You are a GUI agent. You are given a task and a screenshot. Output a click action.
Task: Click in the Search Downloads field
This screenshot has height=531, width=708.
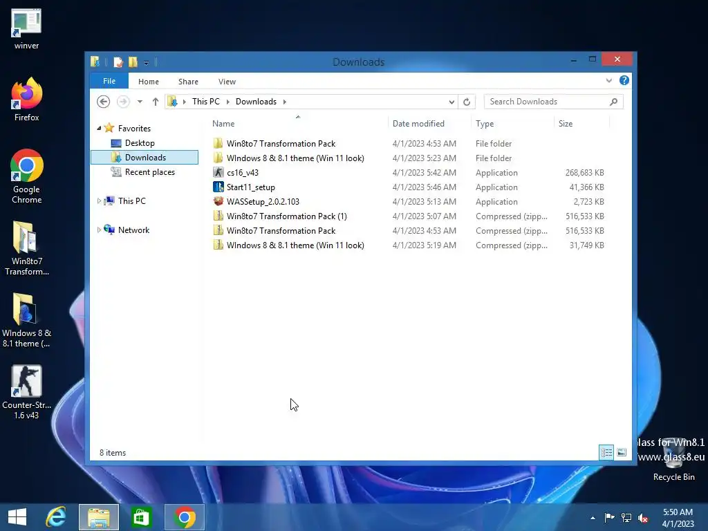pos(553,102)
